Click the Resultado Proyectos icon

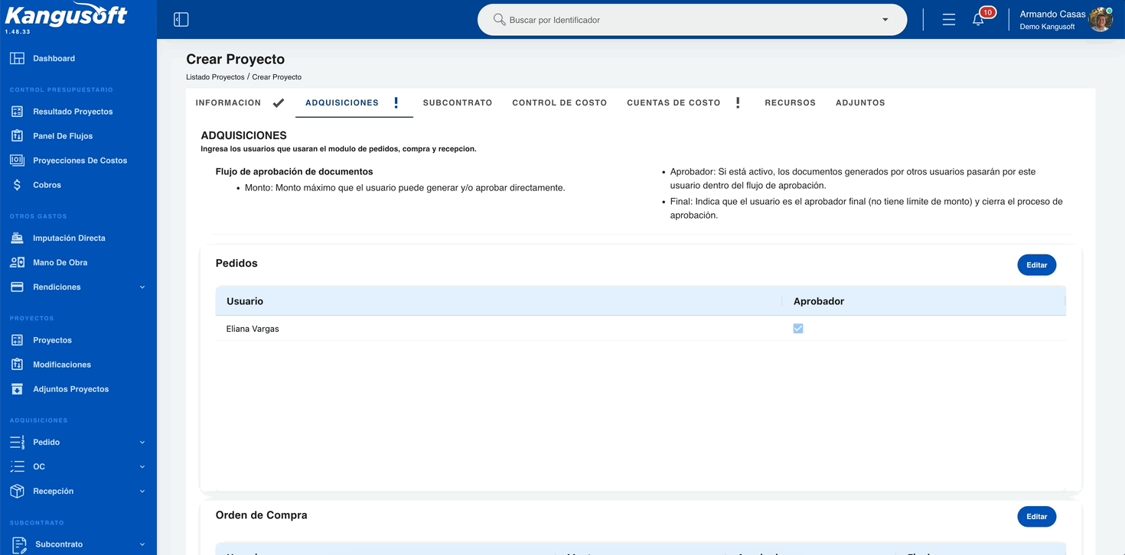[17, 112]
